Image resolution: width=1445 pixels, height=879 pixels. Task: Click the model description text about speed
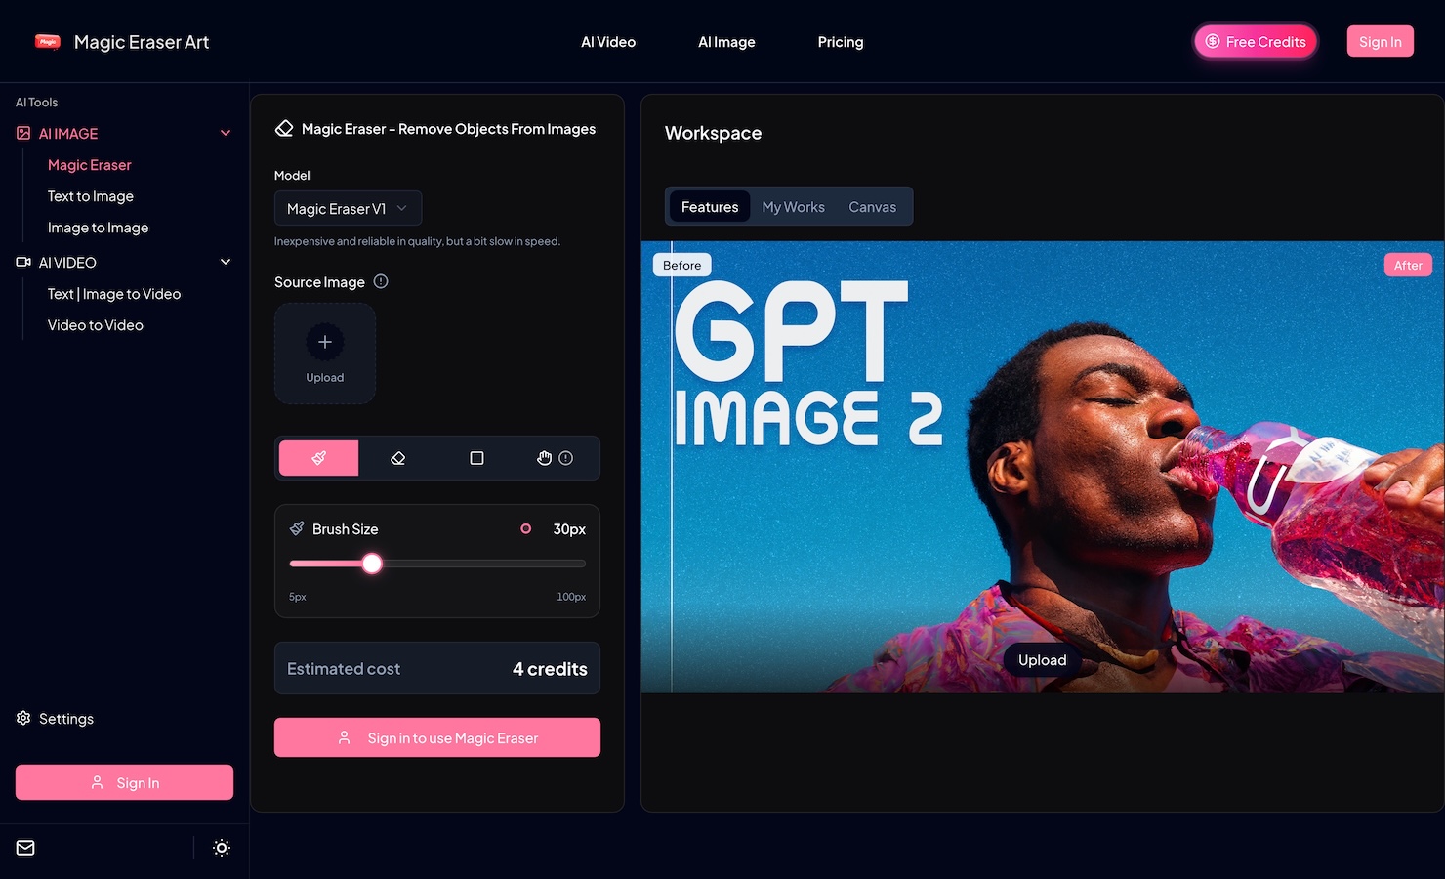(418, 241)
